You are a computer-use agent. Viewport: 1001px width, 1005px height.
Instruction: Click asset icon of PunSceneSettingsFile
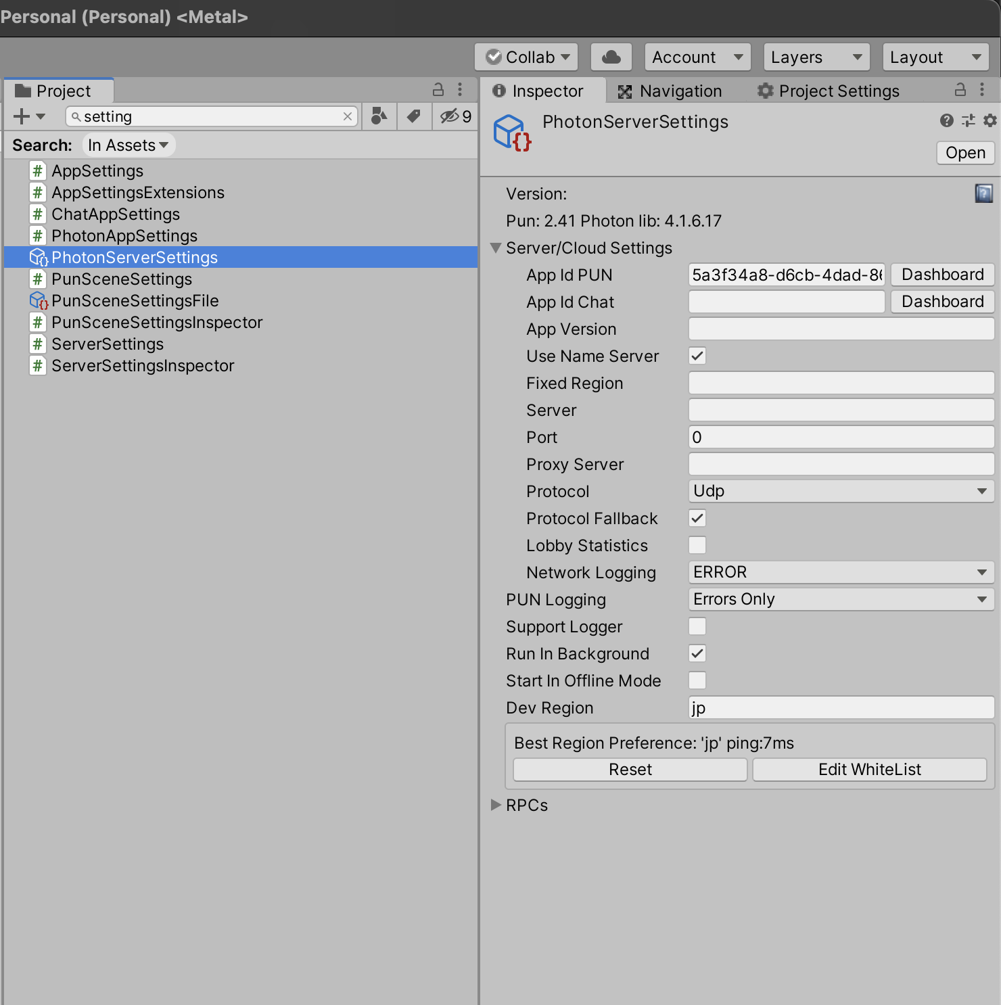click(39, 301)
